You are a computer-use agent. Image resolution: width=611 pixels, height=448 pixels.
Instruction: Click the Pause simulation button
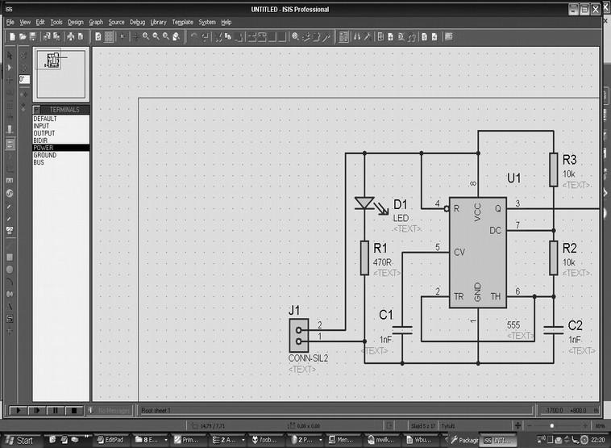(x=56, y=410)
